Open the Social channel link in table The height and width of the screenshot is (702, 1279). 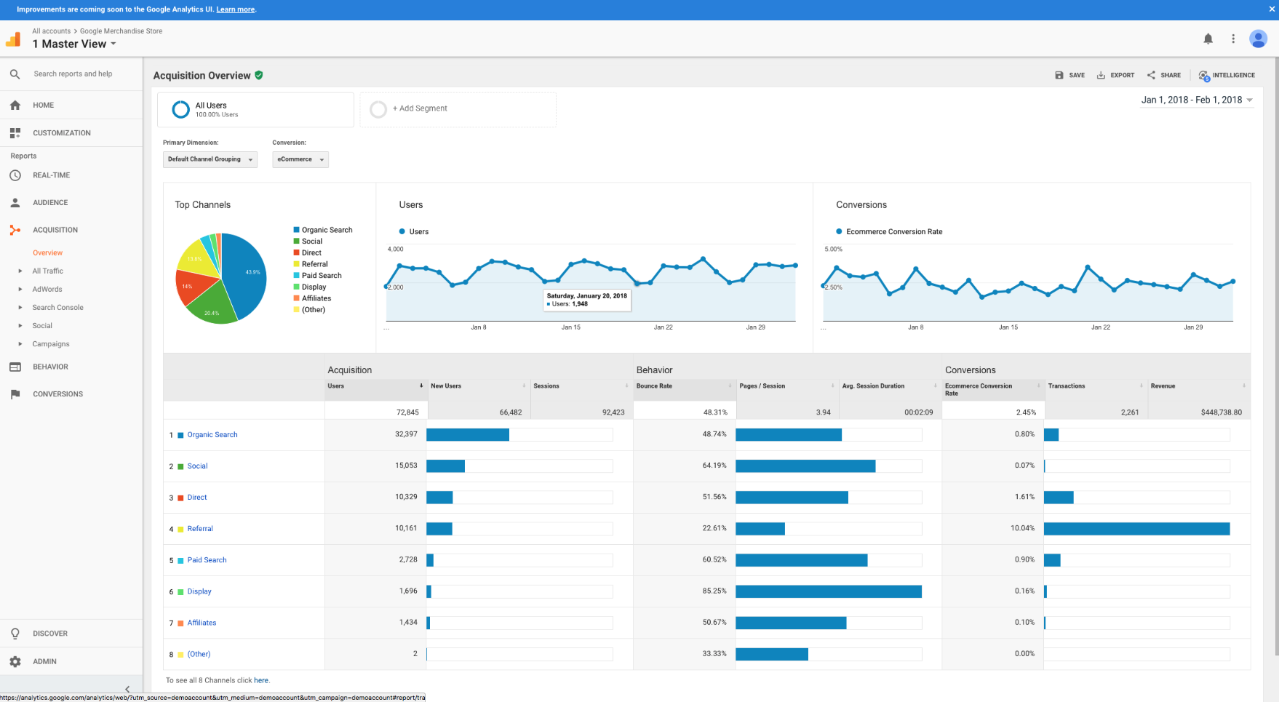[197, 466]
